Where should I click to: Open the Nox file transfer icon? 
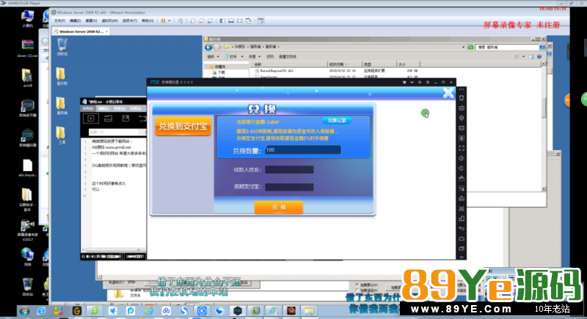tap(462, 189)
